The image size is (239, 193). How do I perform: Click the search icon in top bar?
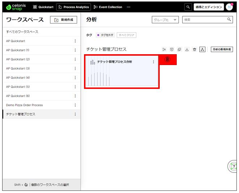tap(188, 7)
